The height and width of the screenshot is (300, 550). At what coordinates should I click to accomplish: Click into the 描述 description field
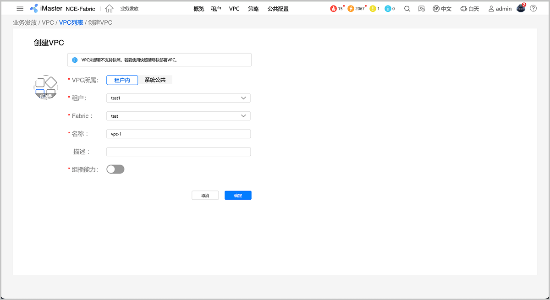click(178, 152)
